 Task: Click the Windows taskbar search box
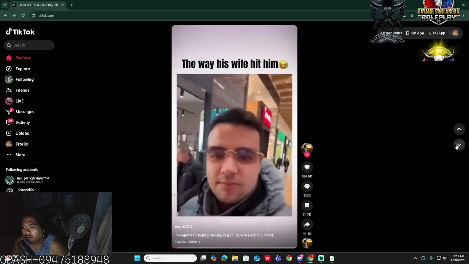click(x=170, y=258)
